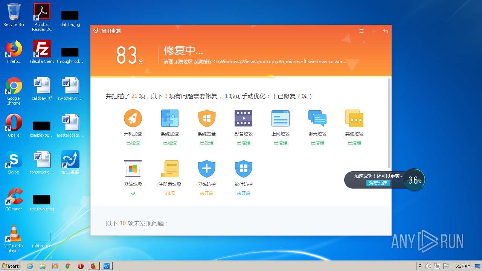The image size is (482, 271).
Task: Click the 36% memory usage ball
Action: tap(414, 180)
